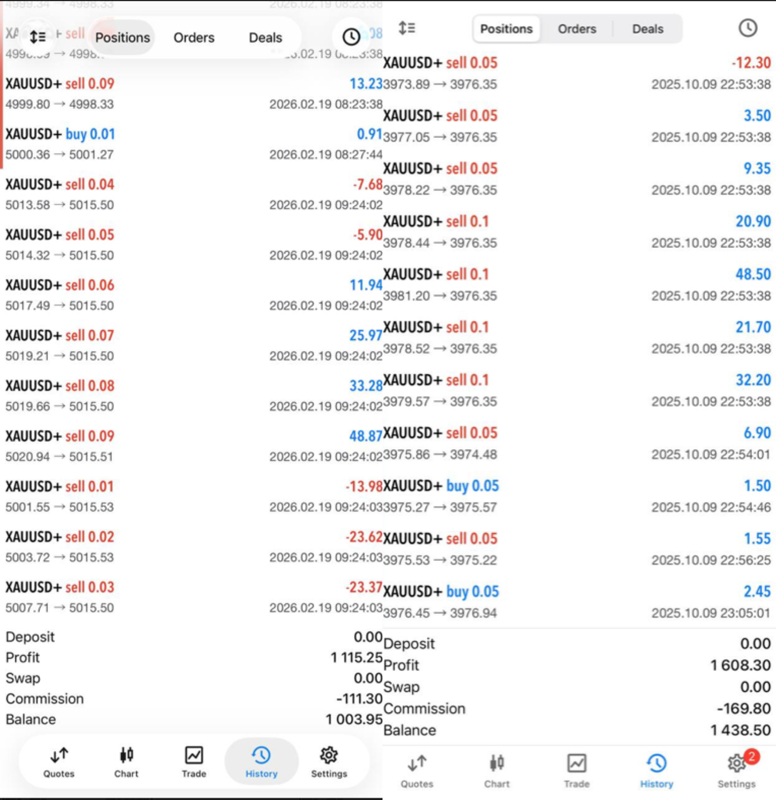Tap the price line 3981.20 → 3976.35

pyautogui.click(x=440, y=296)
